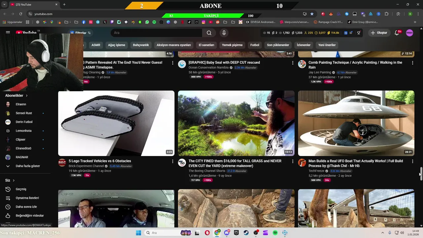Expand the Siz section chevron
This screenshot has height=238, width=423.
(14, 180)
